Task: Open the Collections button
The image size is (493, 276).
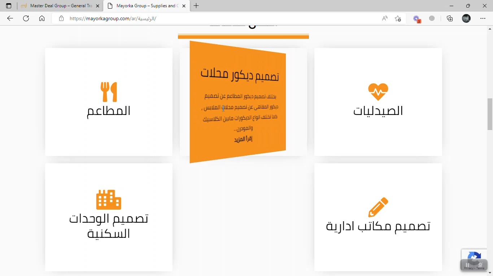Action: pyautogui.click(x=450, y=18)
